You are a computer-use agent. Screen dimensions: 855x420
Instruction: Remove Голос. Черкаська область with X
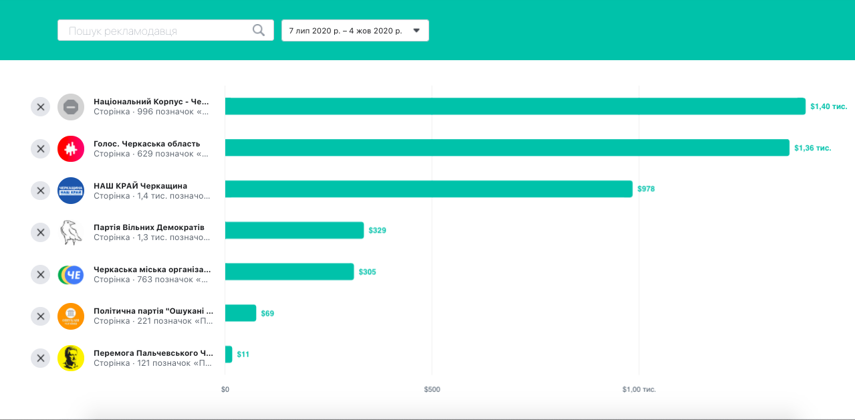41,148
